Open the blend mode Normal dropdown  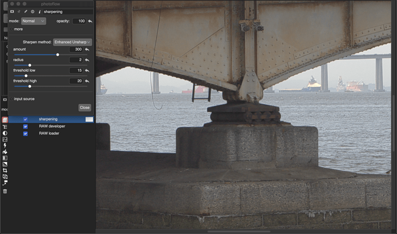pyautogui.click(x=33, y=21)
